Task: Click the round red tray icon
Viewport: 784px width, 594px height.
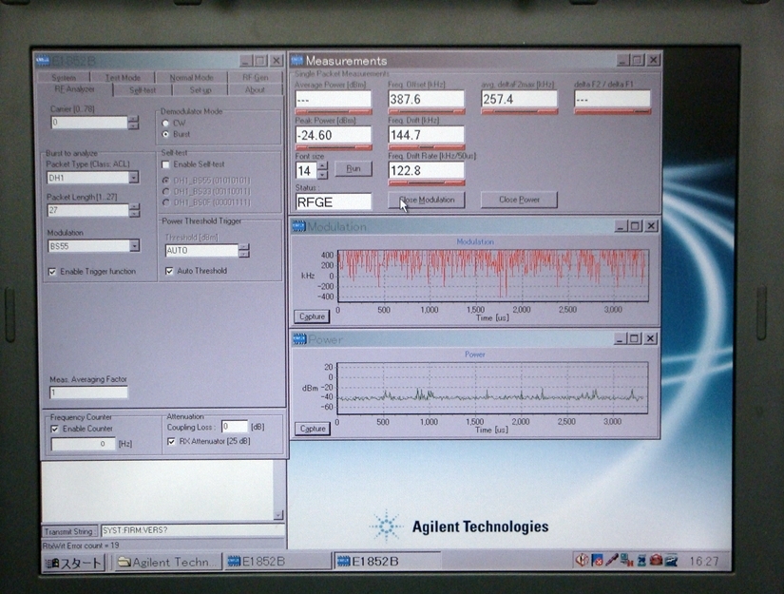Action: (x=656, y=560)
